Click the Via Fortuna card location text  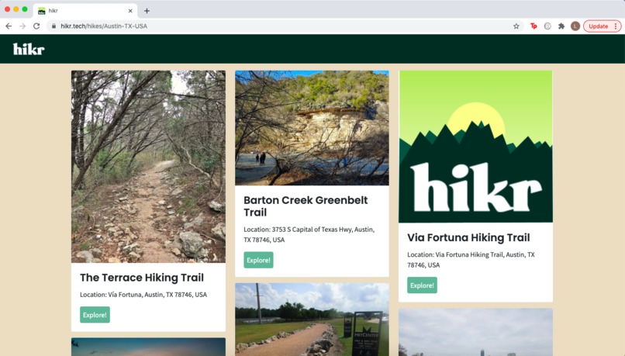471,260
